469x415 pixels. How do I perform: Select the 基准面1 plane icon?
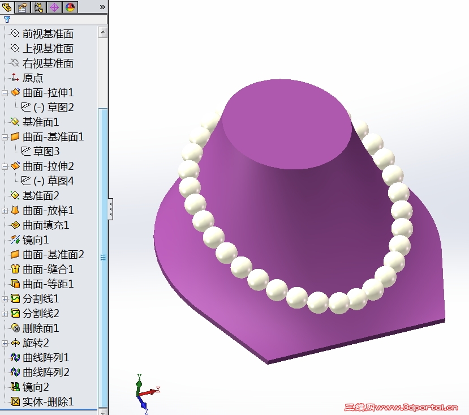15,122
